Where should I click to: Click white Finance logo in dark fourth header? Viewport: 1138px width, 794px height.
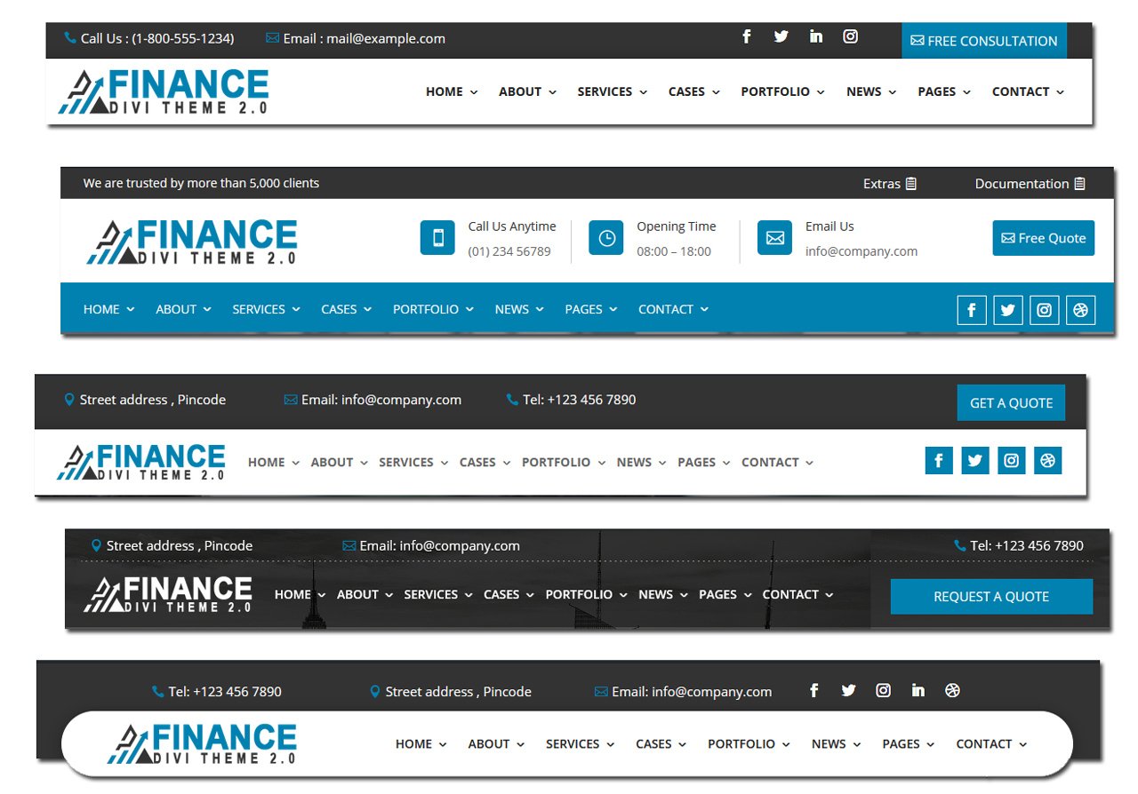pyautogui.click(x=168, y=594)
